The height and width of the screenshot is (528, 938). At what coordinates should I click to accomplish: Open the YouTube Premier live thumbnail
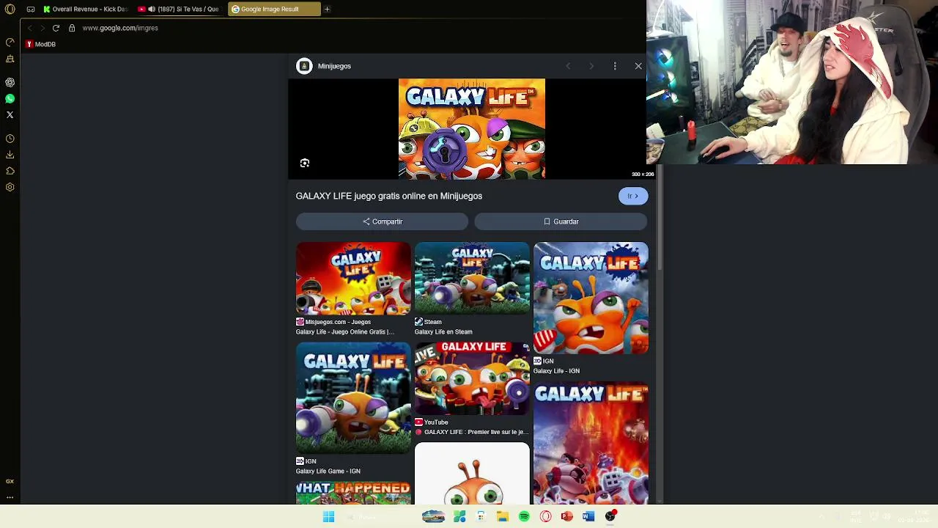(x=472, y=378)
